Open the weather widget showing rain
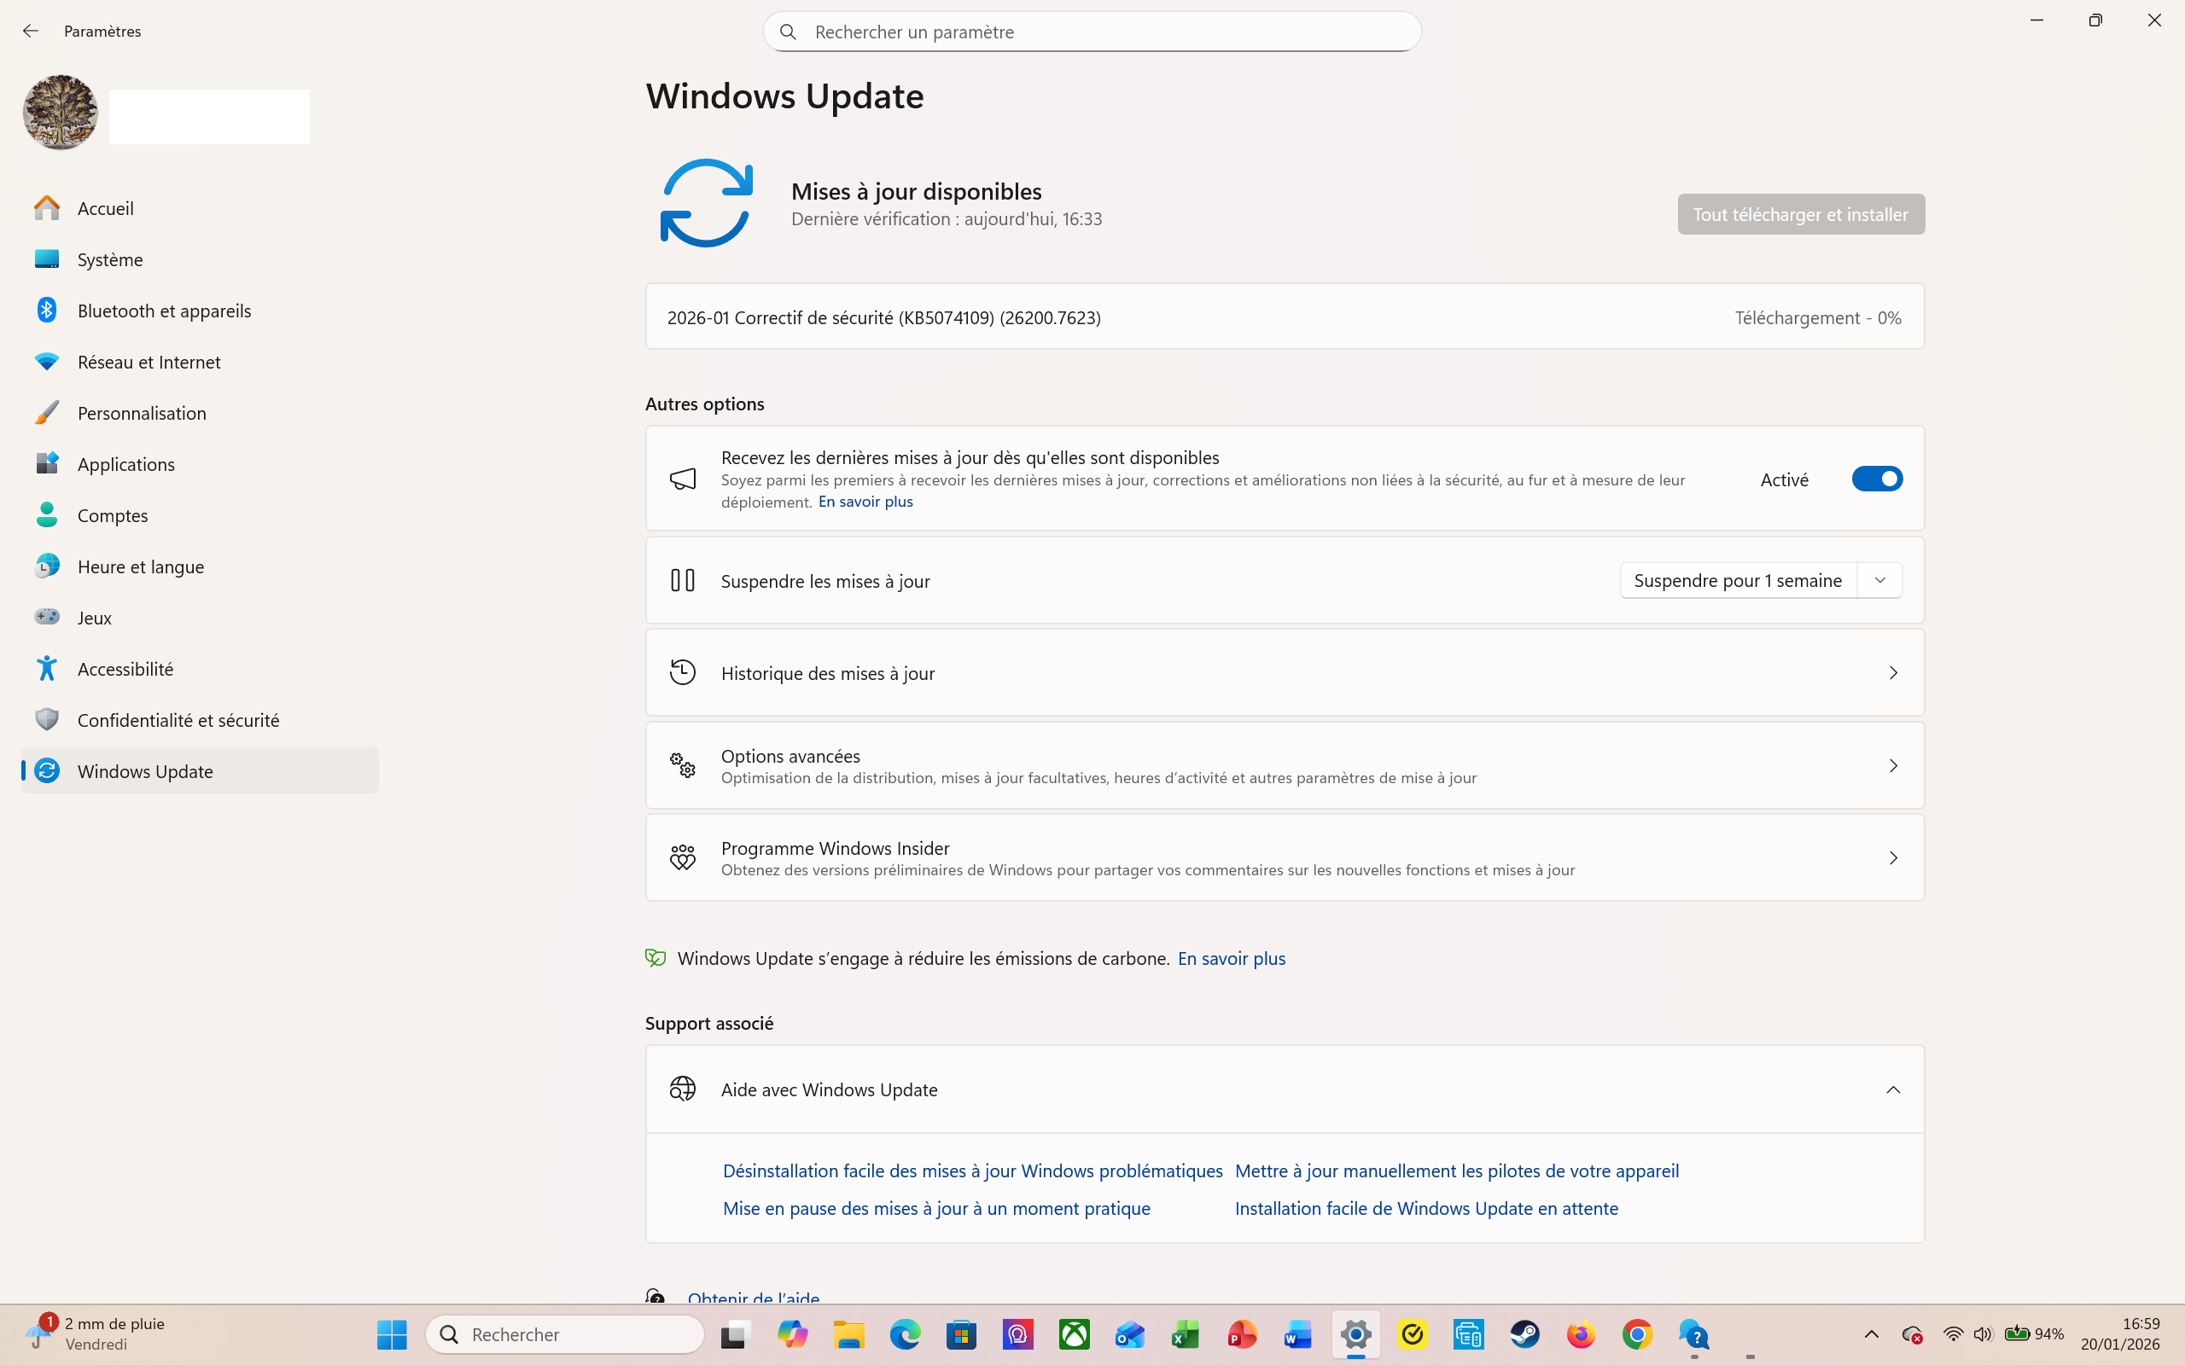Screen dimensions: 2185x1365 coord(96,1334)
